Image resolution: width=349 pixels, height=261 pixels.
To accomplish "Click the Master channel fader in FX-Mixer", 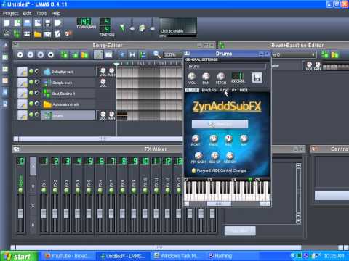I will [20, 213].
